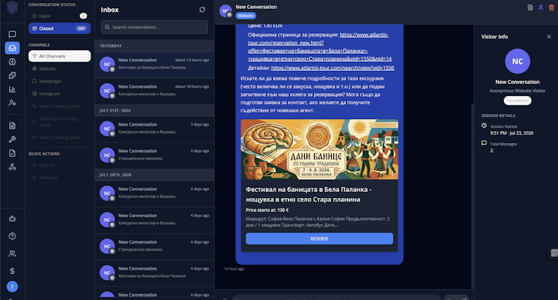Click the document icon in conversation header
558x300 pixels.
pyautogui.click(x=530, y=7)
